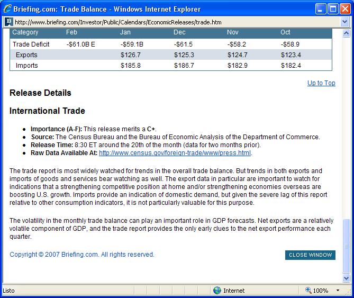The width and height of the screenshot is (354, 298).
Task: Click the Source bullet label
Action: click(42, 137)
